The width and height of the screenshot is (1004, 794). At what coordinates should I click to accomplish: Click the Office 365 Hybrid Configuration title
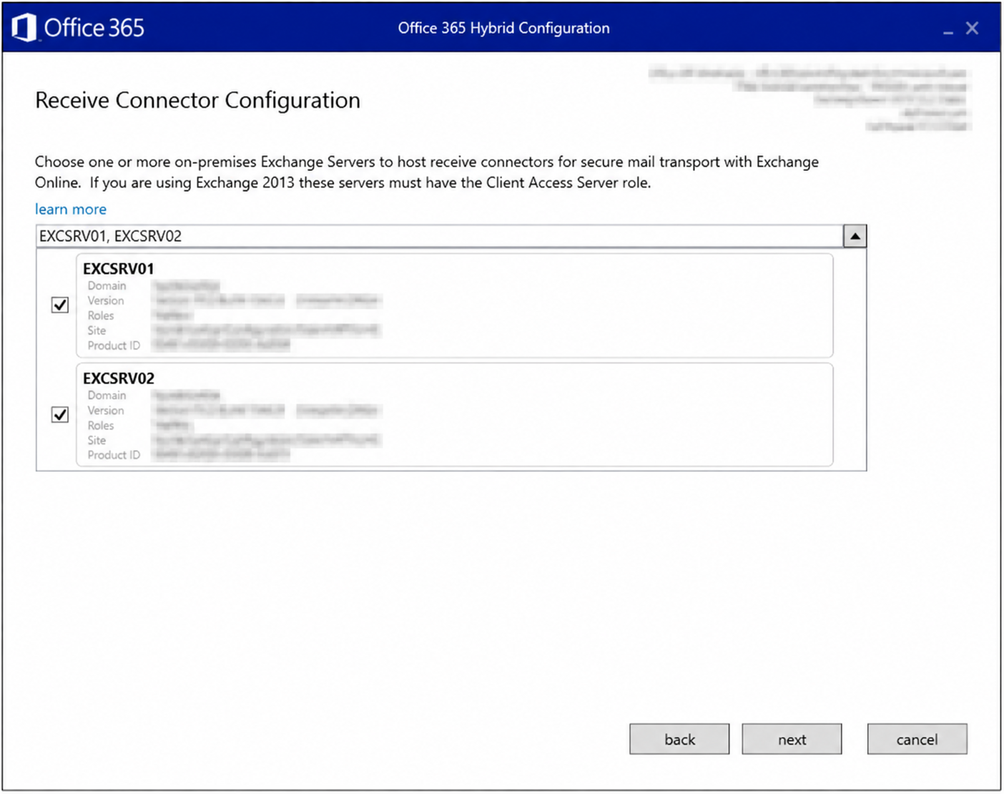click(x=503, y=28)
